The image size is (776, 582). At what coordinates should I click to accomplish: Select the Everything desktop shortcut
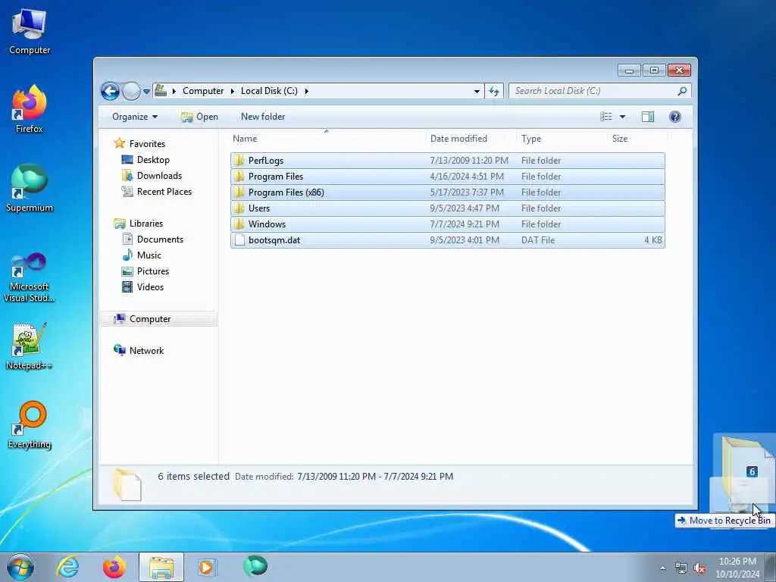[30, 424]
